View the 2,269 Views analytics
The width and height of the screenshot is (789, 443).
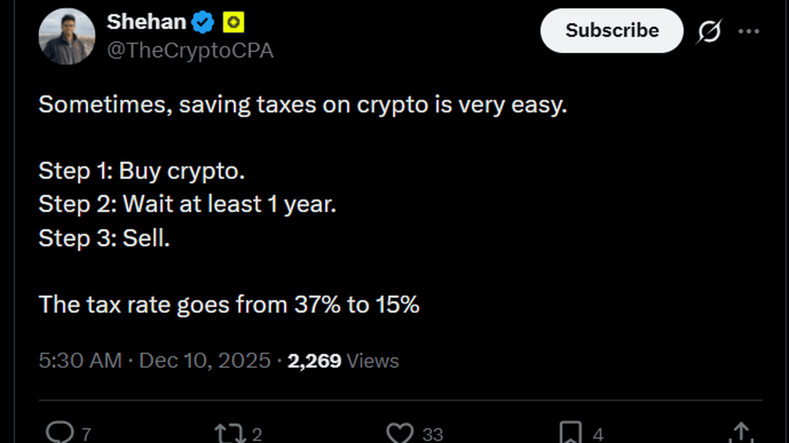click(x=343, y=361)
